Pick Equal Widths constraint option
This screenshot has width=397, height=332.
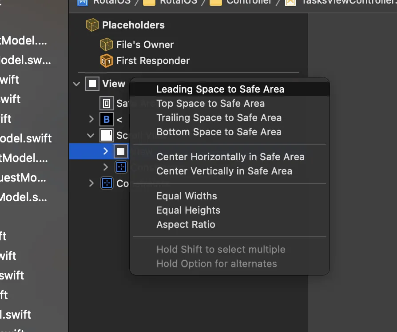(187, 196)
